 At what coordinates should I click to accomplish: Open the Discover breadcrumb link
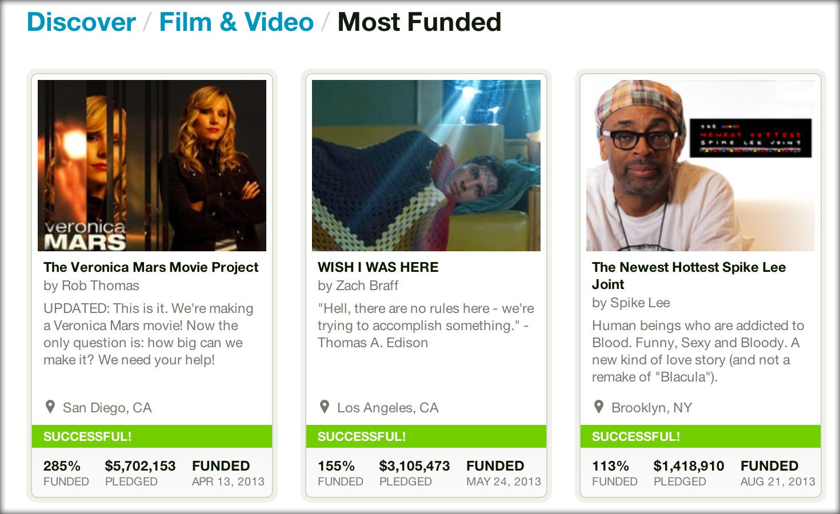click(x=81, y=22)
